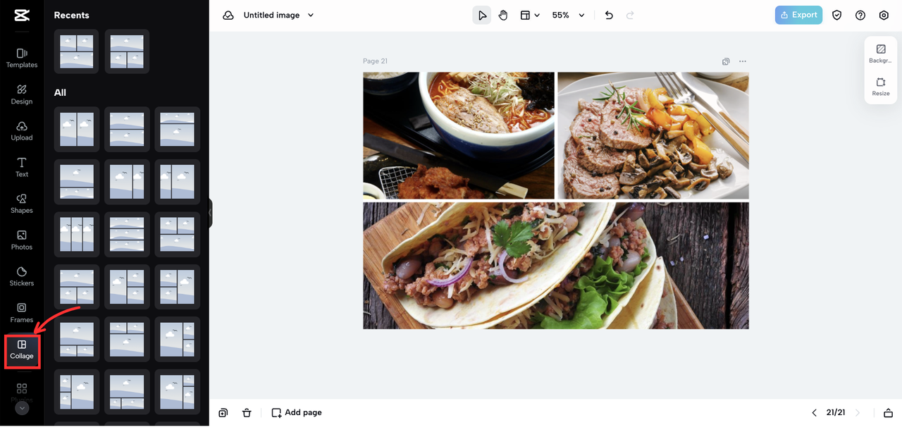Screen dimensions: 902x432
Task: Choose the three vertical columns collage layout
Action: 77,234
